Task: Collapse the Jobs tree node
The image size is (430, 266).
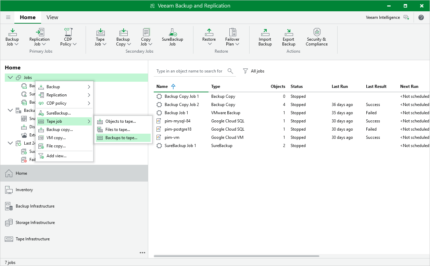Action: point(10,77)
